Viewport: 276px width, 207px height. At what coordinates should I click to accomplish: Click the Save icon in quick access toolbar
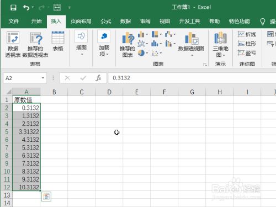click(x=13, y=8)
